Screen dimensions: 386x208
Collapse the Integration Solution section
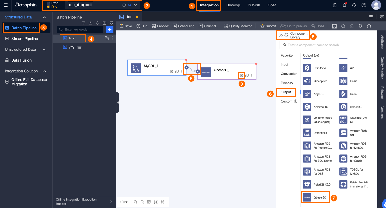44,71
